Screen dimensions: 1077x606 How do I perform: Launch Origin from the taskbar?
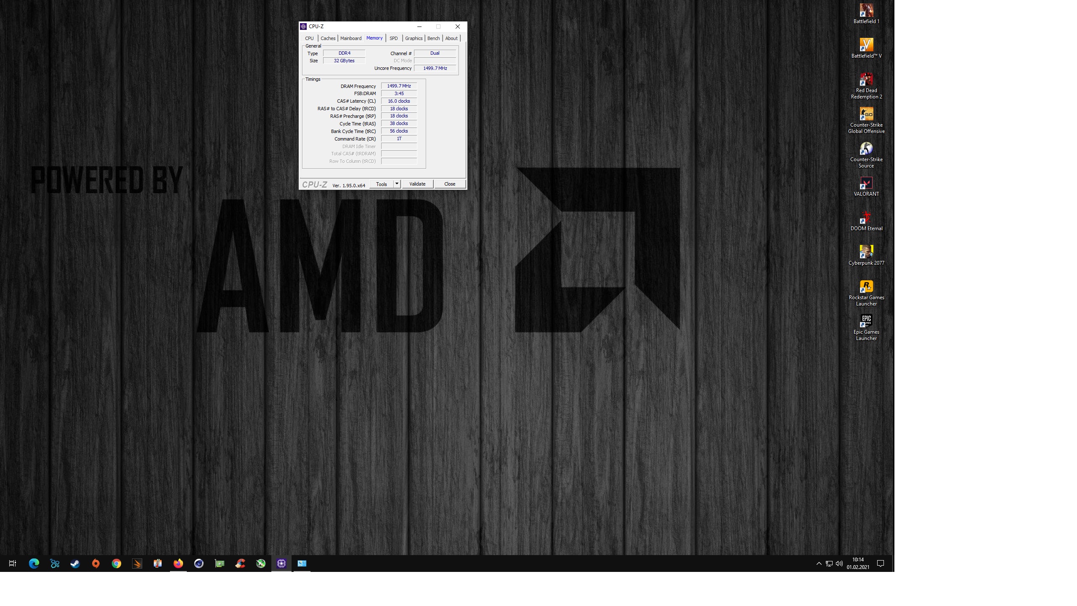click(x=96, y=563)
